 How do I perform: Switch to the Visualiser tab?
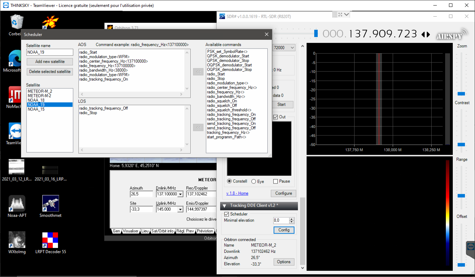[131, 231]
